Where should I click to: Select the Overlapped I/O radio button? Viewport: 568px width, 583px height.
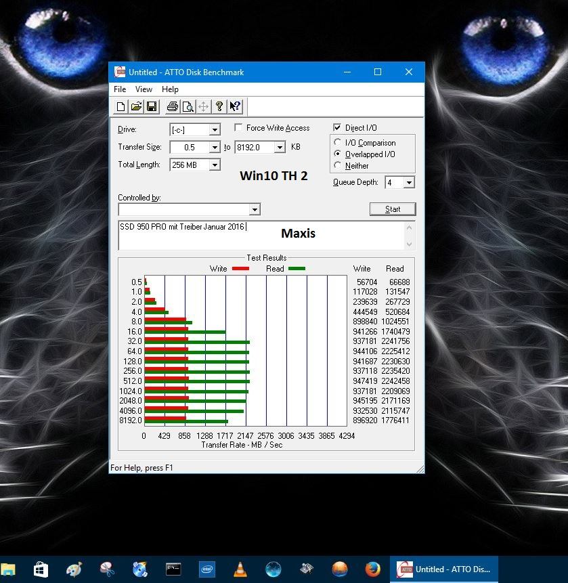[x=338, y=154]
